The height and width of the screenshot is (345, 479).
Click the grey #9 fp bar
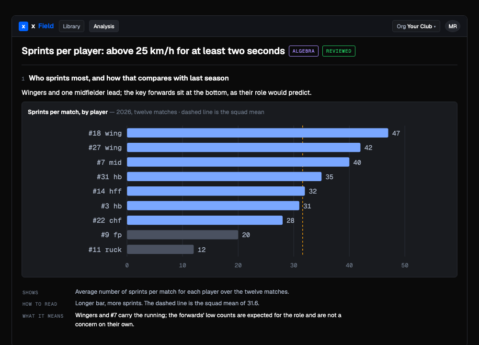[x=182, y=235]
